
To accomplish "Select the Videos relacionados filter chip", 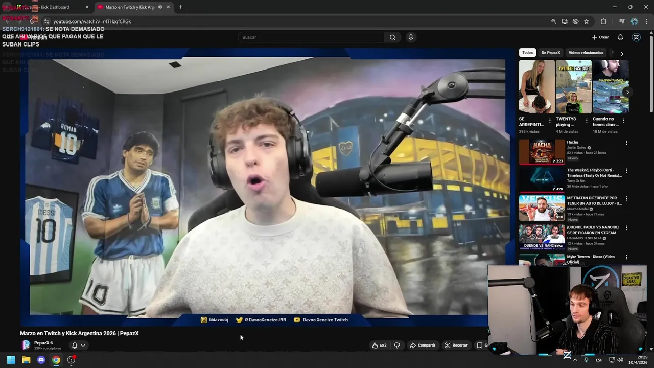I will click(586, 53).
